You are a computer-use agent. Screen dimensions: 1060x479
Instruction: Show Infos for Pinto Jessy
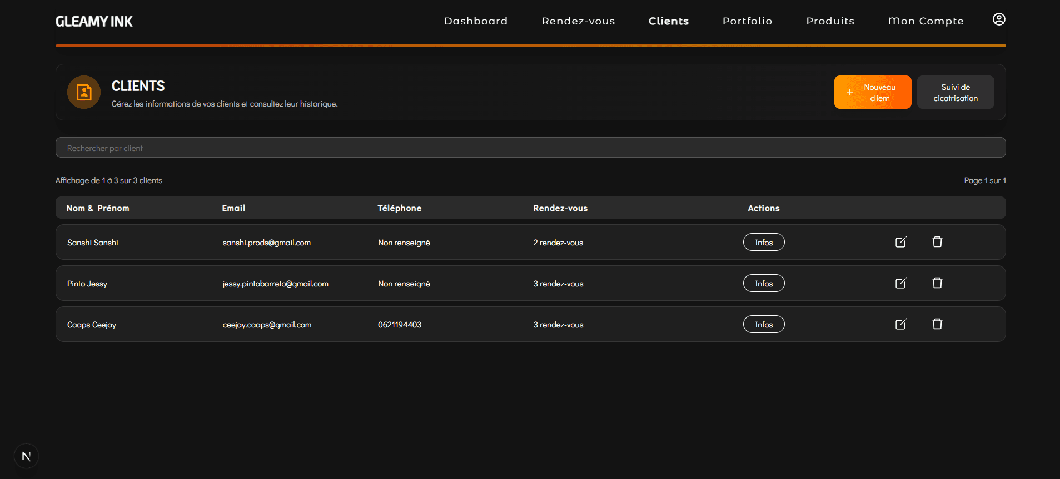pyautogui.click(x=763, y=283)
